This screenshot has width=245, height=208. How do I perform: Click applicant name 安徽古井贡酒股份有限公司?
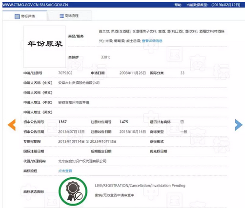click(x=79, y=83)
